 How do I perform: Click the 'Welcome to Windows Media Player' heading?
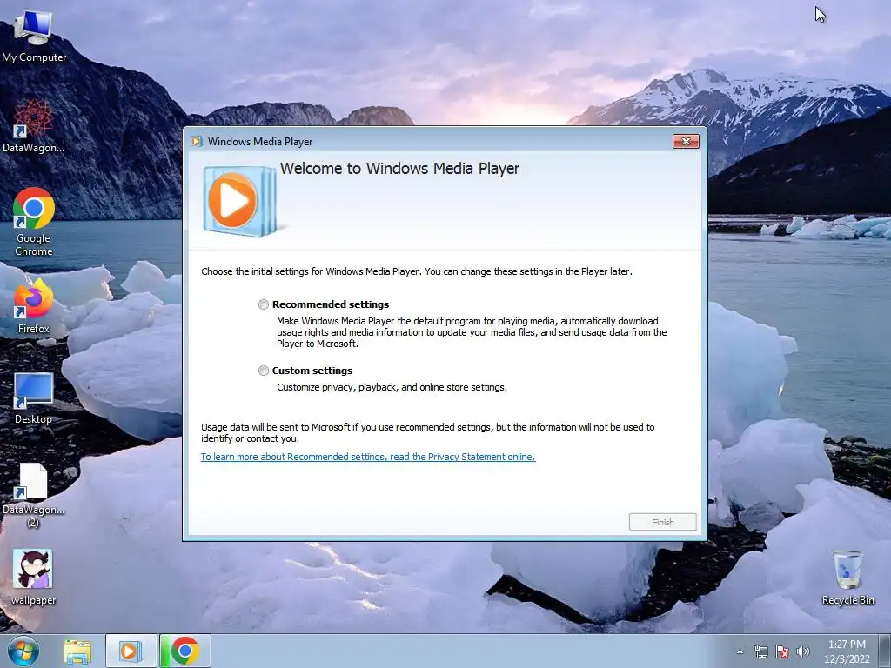coord(399,169)
